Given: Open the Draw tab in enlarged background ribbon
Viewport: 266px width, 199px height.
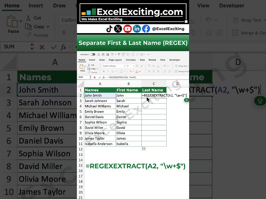Looking at the screenshot, I should 59,5.
